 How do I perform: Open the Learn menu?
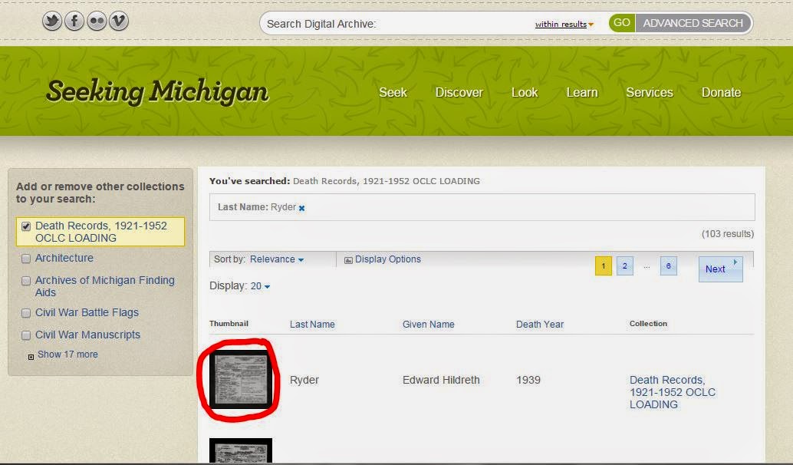click(582, 93)
